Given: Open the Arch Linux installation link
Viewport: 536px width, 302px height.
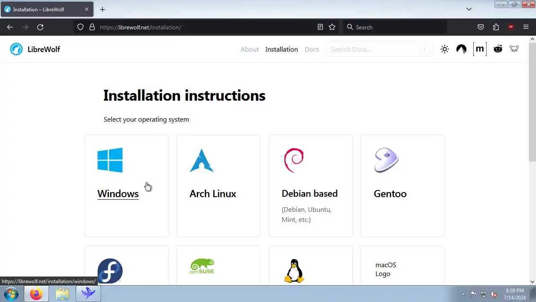Looking at the screenshot, I should (x=213, y=193).
